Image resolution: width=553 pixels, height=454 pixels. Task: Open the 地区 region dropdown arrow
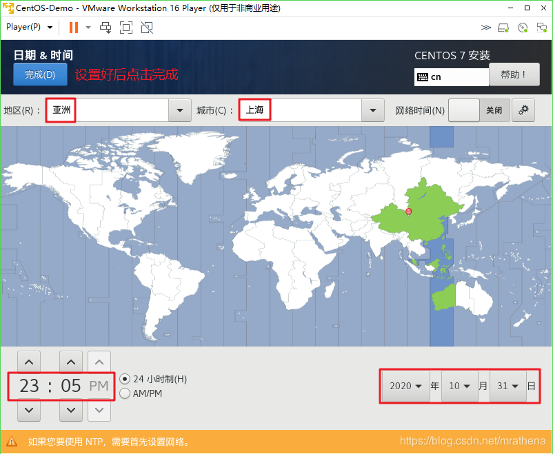(180, 110)
